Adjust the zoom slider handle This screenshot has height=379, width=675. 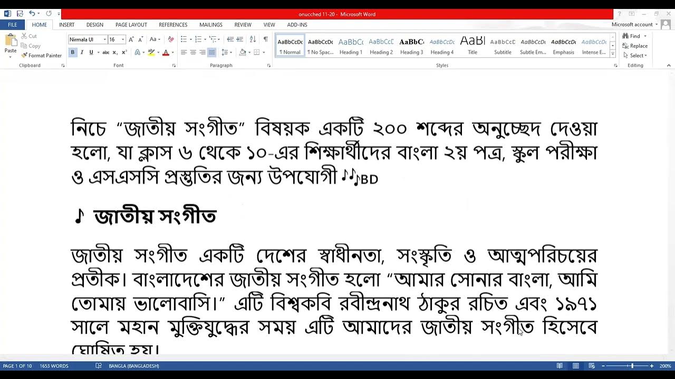coord(632,366)
